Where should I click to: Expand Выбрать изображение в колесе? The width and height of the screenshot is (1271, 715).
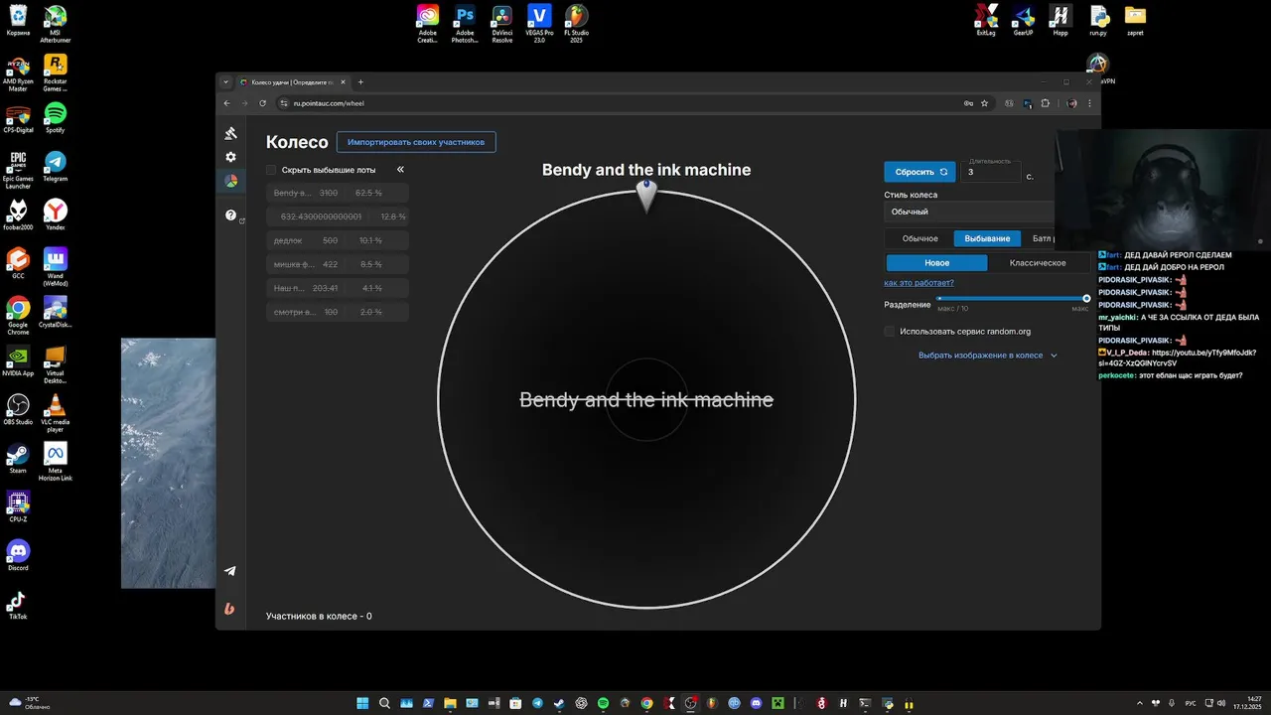point(988,356)
